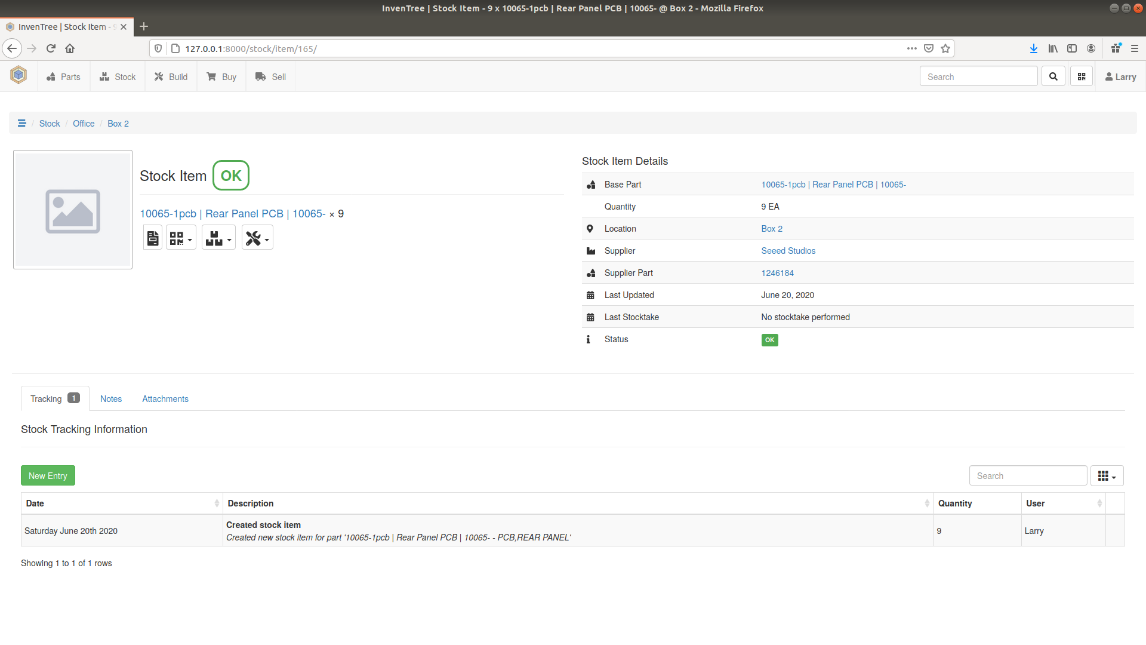The height and width of the screenshot is (645, 1146).
Task: Open the Seeed Studios supplier link
Action: [788, 251]
